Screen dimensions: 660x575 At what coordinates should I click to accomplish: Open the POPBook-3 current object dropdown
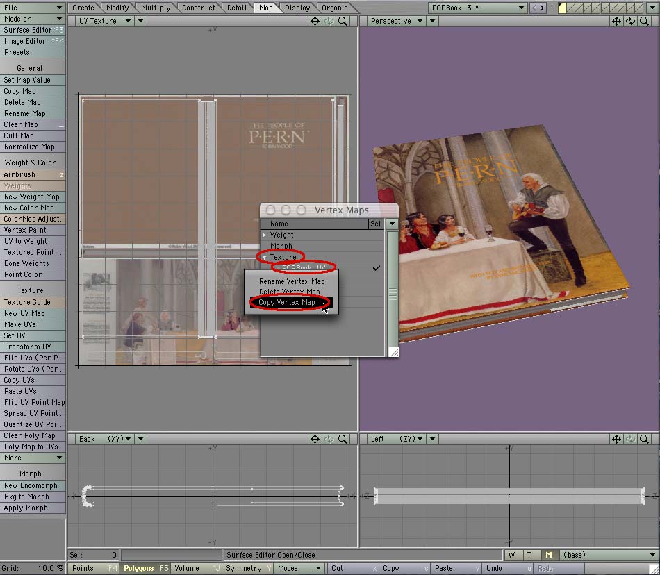477,8
